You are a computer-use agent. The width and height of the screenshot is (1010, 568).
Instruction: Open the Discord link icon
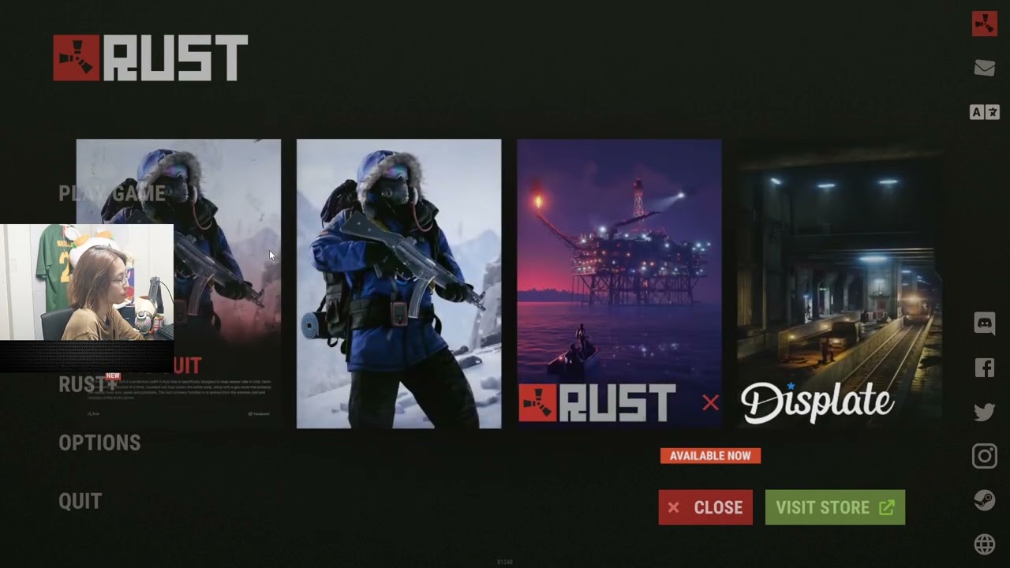click(x=985, y=323)
